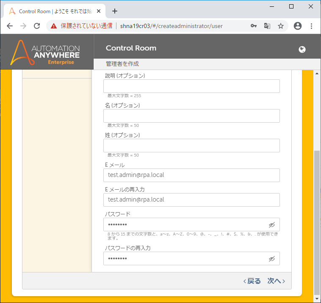Open a new browser tab
Image resolution: width=321 pixels, height=303 pixels.
click(115, 11)
